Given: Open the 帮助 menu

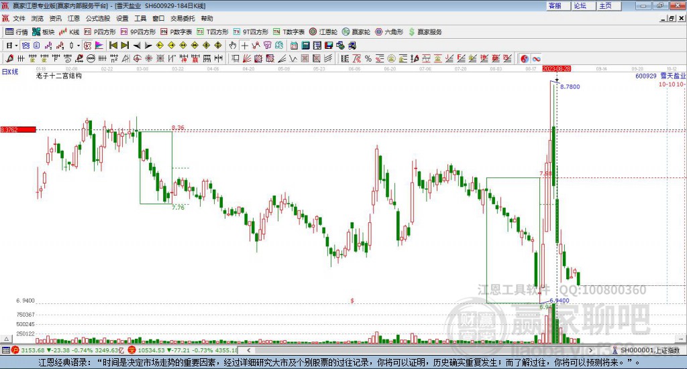Looking at the screenshot, I should pos(207,18).
